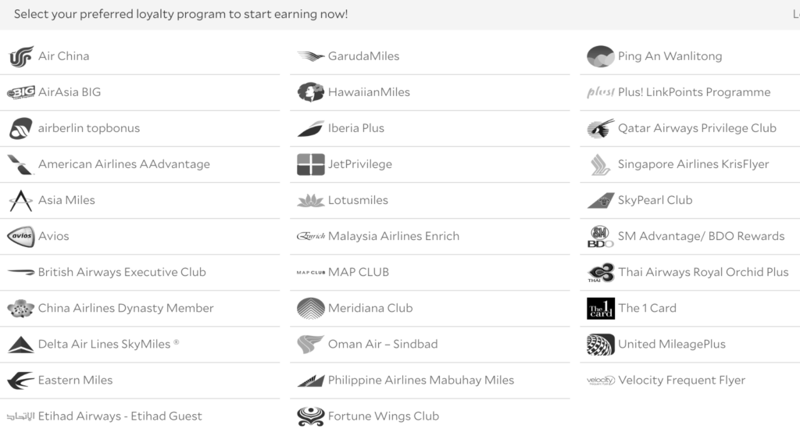800x429 pixels.
Task: Choose the Meridiana Club striped logo
Action: pyautogui.click(x=311, y=309)
